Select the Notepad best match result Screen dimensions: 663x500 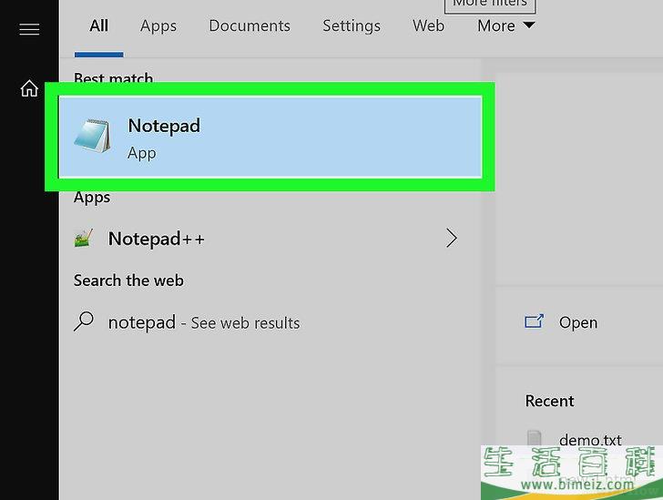[270, 137]
